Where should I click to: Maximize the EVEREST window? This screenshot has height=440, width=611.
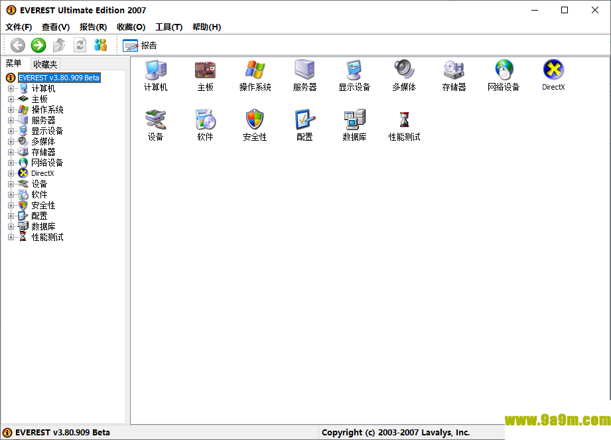tap(565, 10)
